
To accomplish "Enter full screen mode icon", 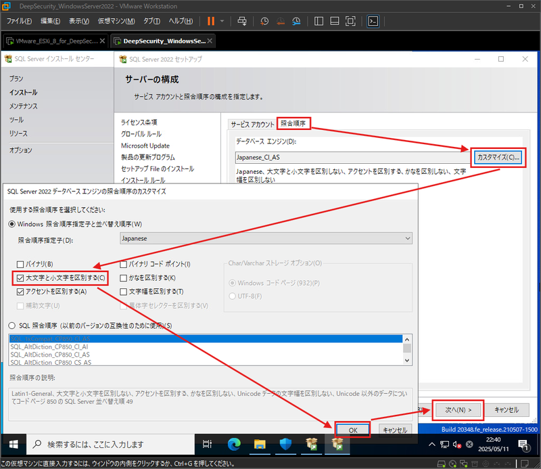I will click(x=350, y=21).
